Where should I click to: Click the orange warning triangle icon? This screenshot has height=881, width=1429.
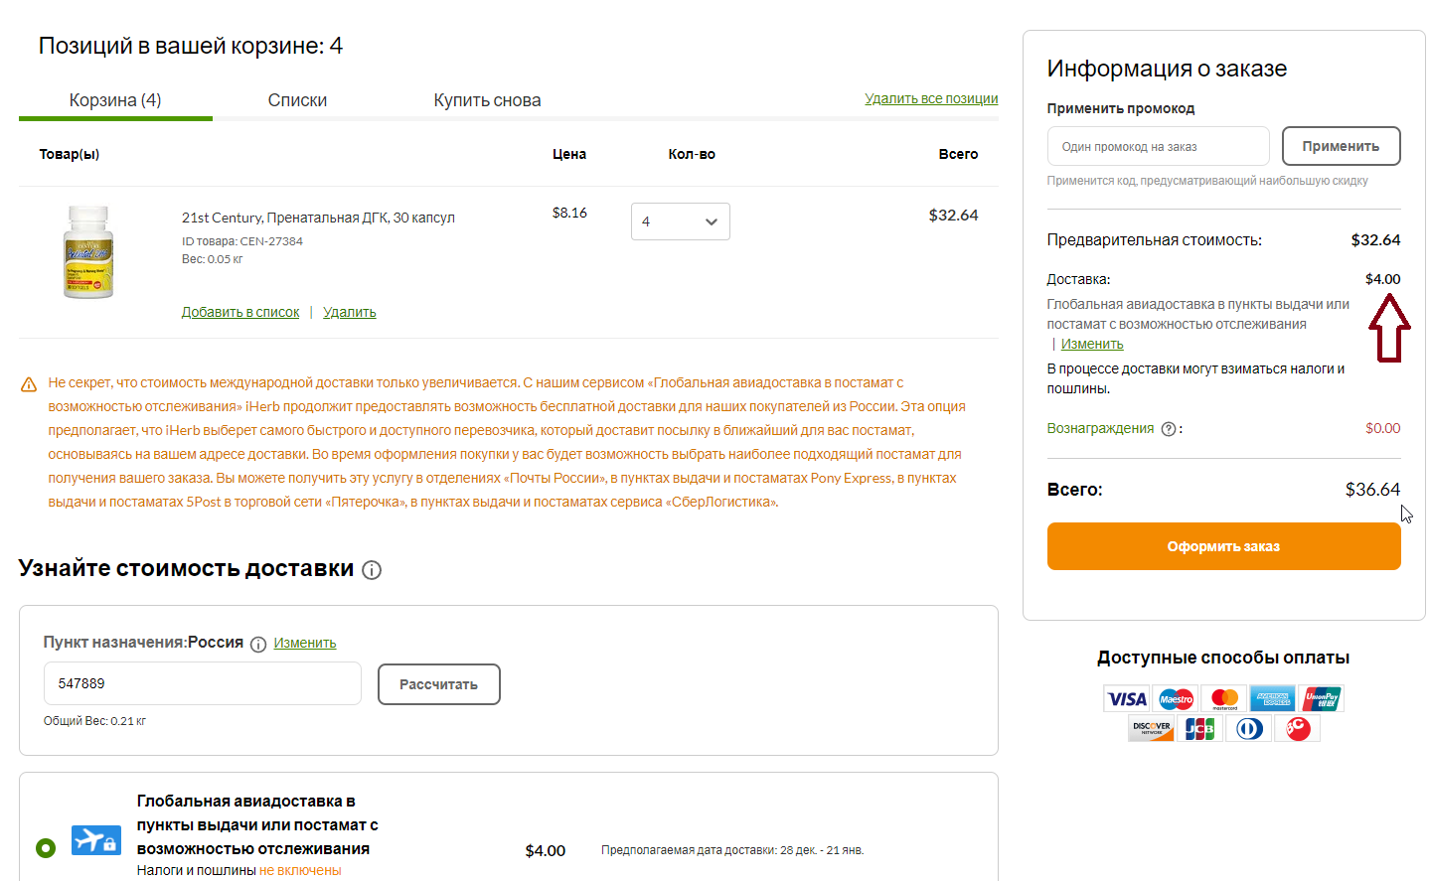29,384
